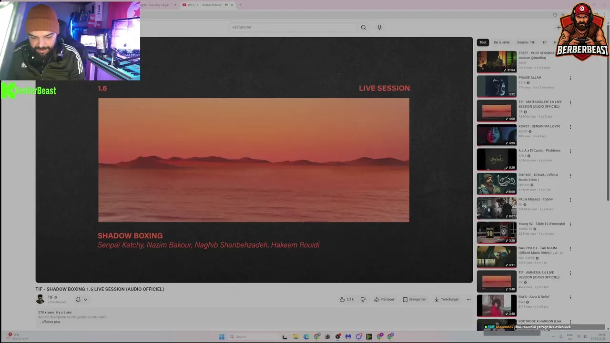The width and height of the screenshot is (610, 343).
Task: Open TIF MATHUSALEM 1.6 thumbnail
Action: tap(497, 111)
